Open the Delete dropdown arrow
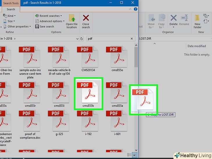This screenshot has height=159, width=212. pyautogui.click(x=174, y=27)
